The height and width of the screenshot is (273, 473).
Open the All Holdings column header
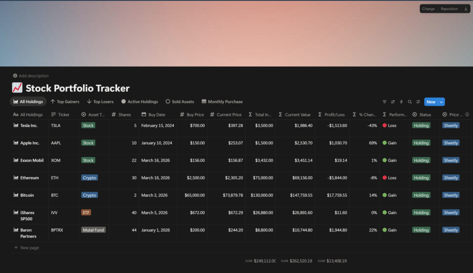click(28, 114)
